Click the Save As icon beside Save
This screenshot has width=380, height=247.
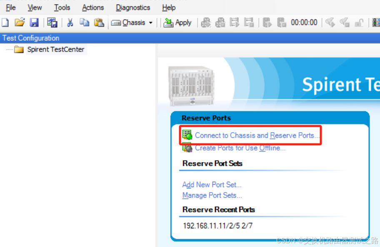point(52,23)
